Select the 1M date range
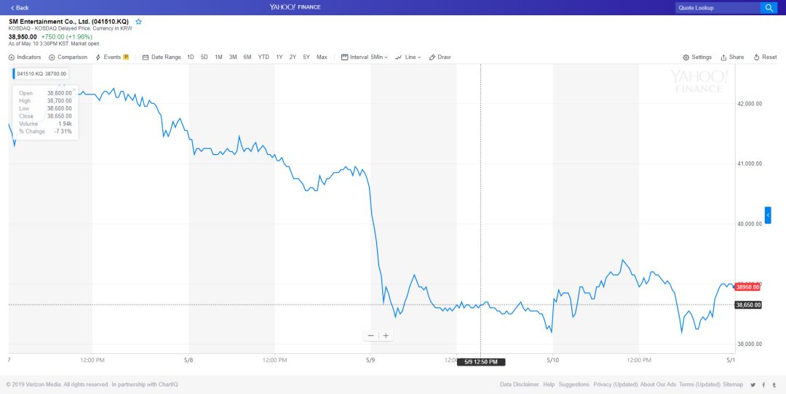 coord(218,57)
